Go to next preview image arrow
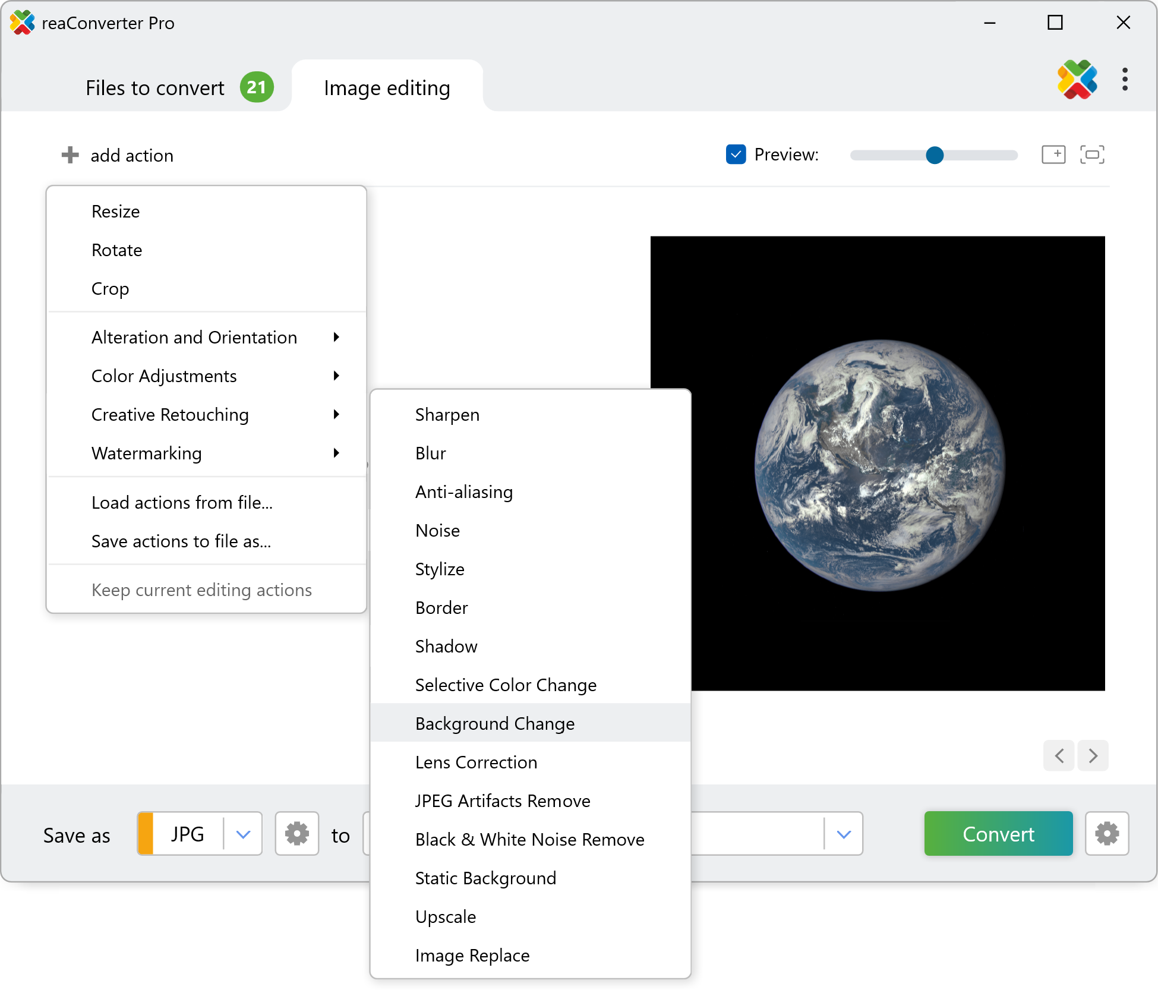Viewport: 1158px width, 996px height. [x=1093, y=755]
